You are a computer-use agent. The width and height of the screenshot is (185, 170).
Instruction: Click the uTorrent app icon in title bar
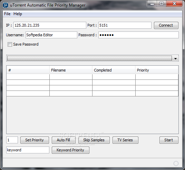coord(6,5)
